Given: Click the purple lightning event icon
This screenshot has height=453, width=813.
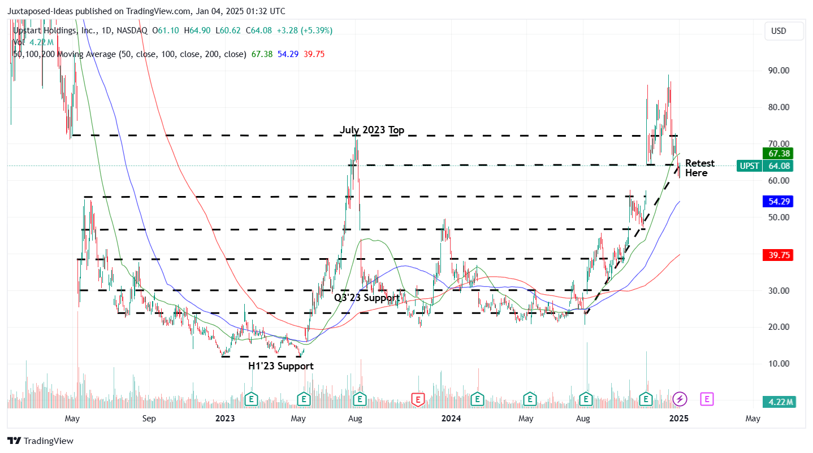Looking at the screenshot, I should (x=680, y=399).
